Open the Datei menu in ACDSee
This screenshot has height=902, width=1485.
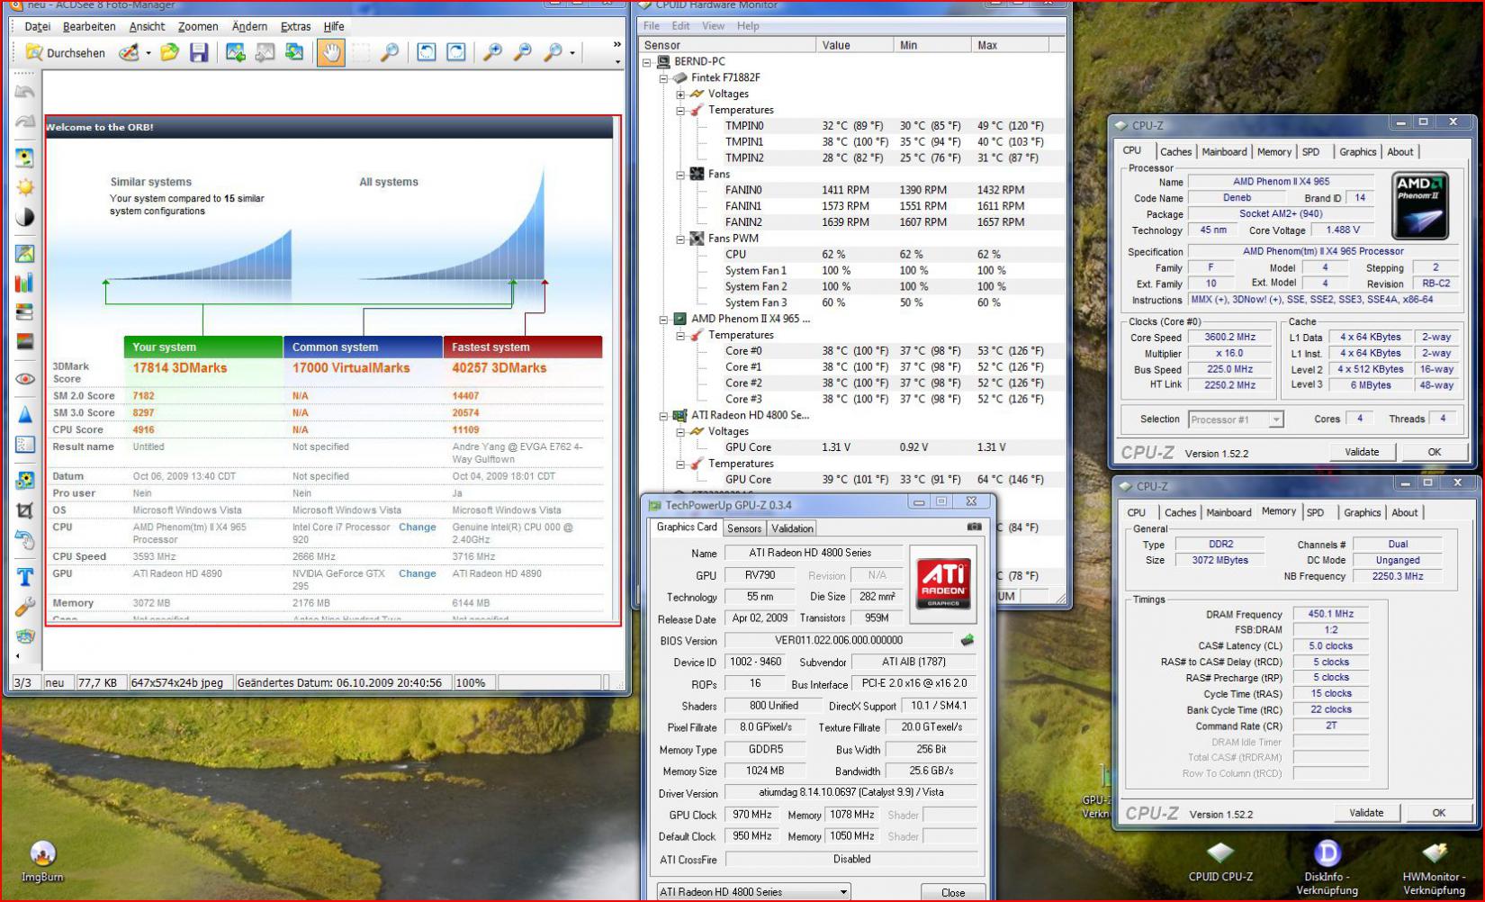coord(37,26)
